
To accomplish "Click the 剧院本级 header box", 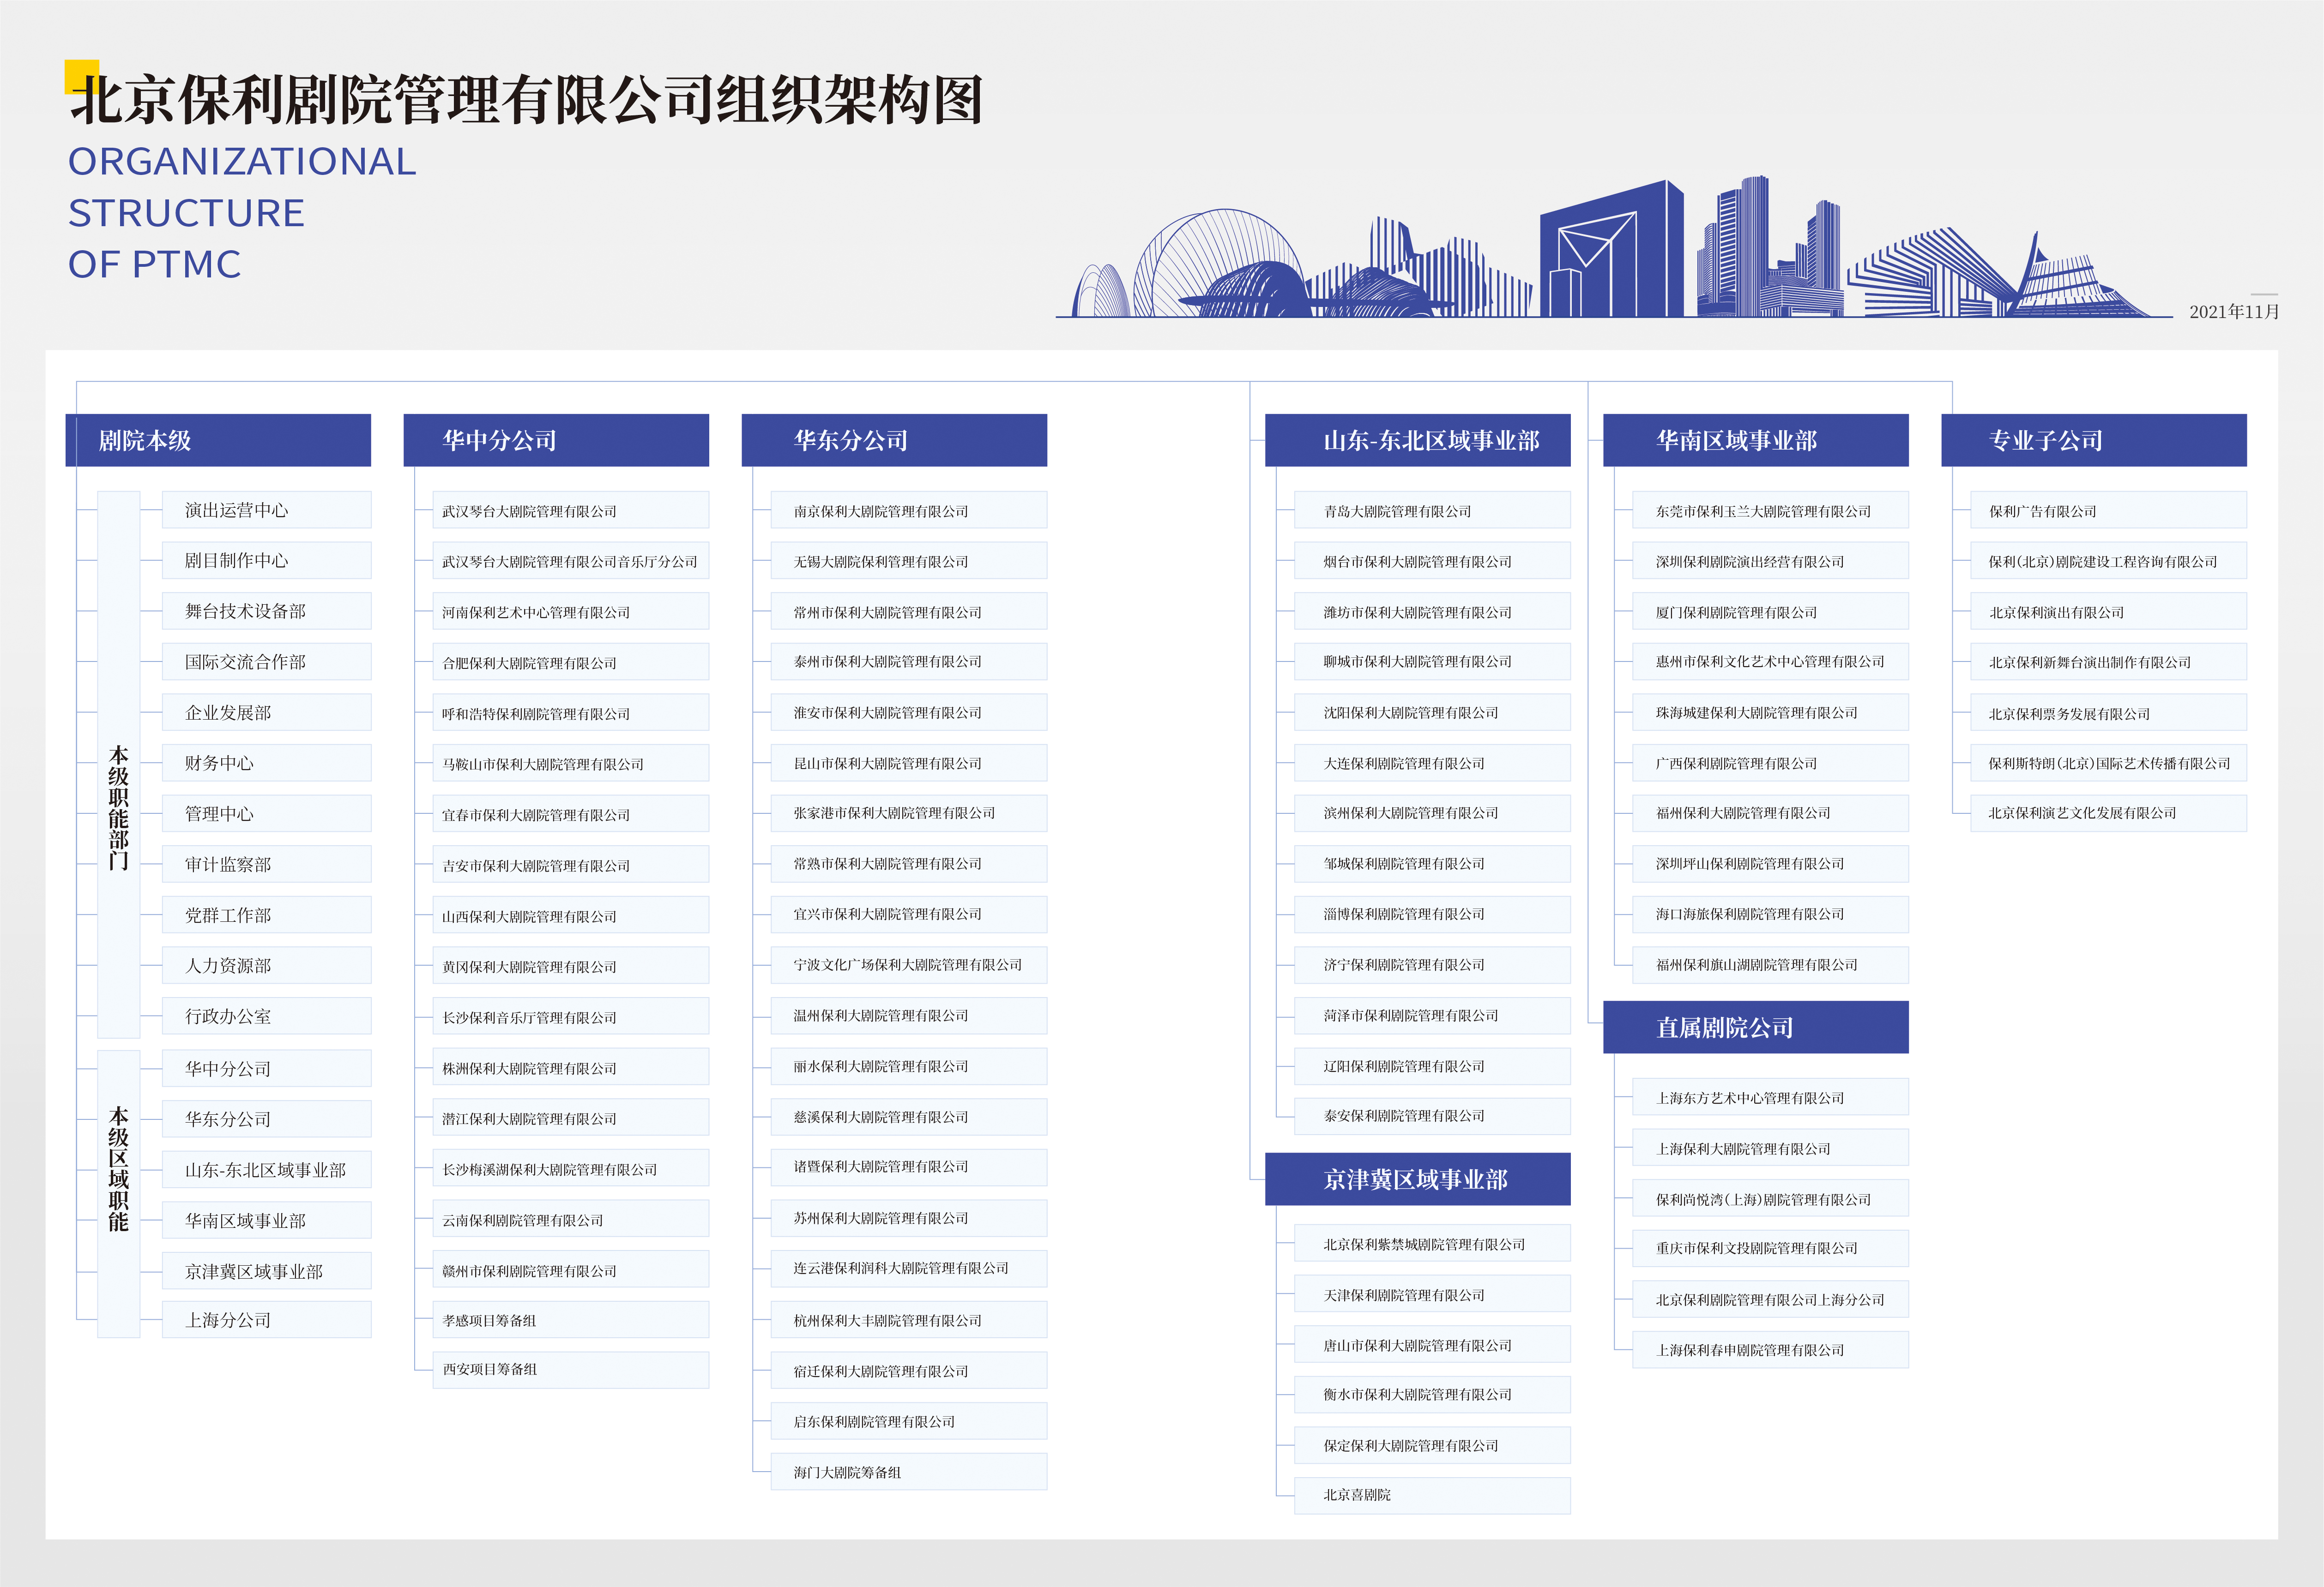I will (x=218, y=440).
